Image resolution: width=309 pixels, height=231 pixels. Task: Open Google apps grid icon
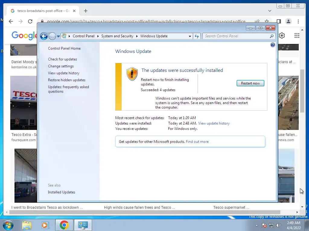pos(297,35)
